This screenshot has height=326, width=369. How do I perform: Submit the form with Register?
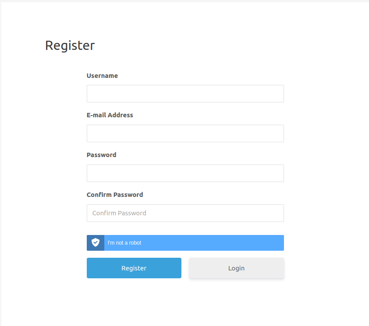tap(134, 268)
